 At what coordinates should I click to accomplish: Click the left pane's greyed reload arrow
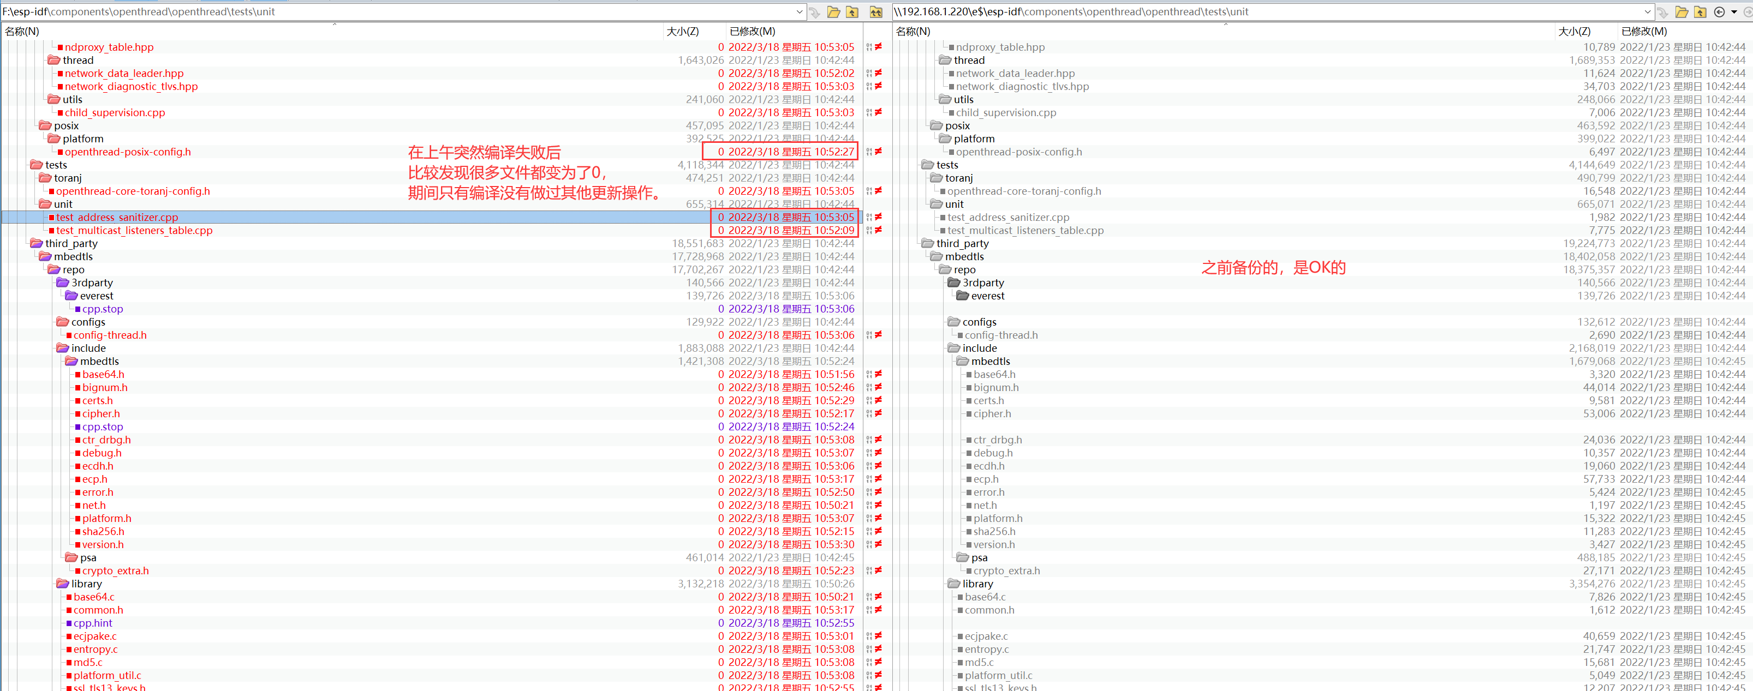coord(815,12)
